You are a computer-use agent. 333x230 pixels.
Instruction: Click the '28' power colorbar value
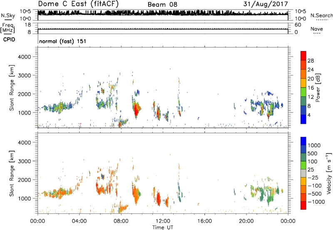pyautogui.click(x=311, y=61)
